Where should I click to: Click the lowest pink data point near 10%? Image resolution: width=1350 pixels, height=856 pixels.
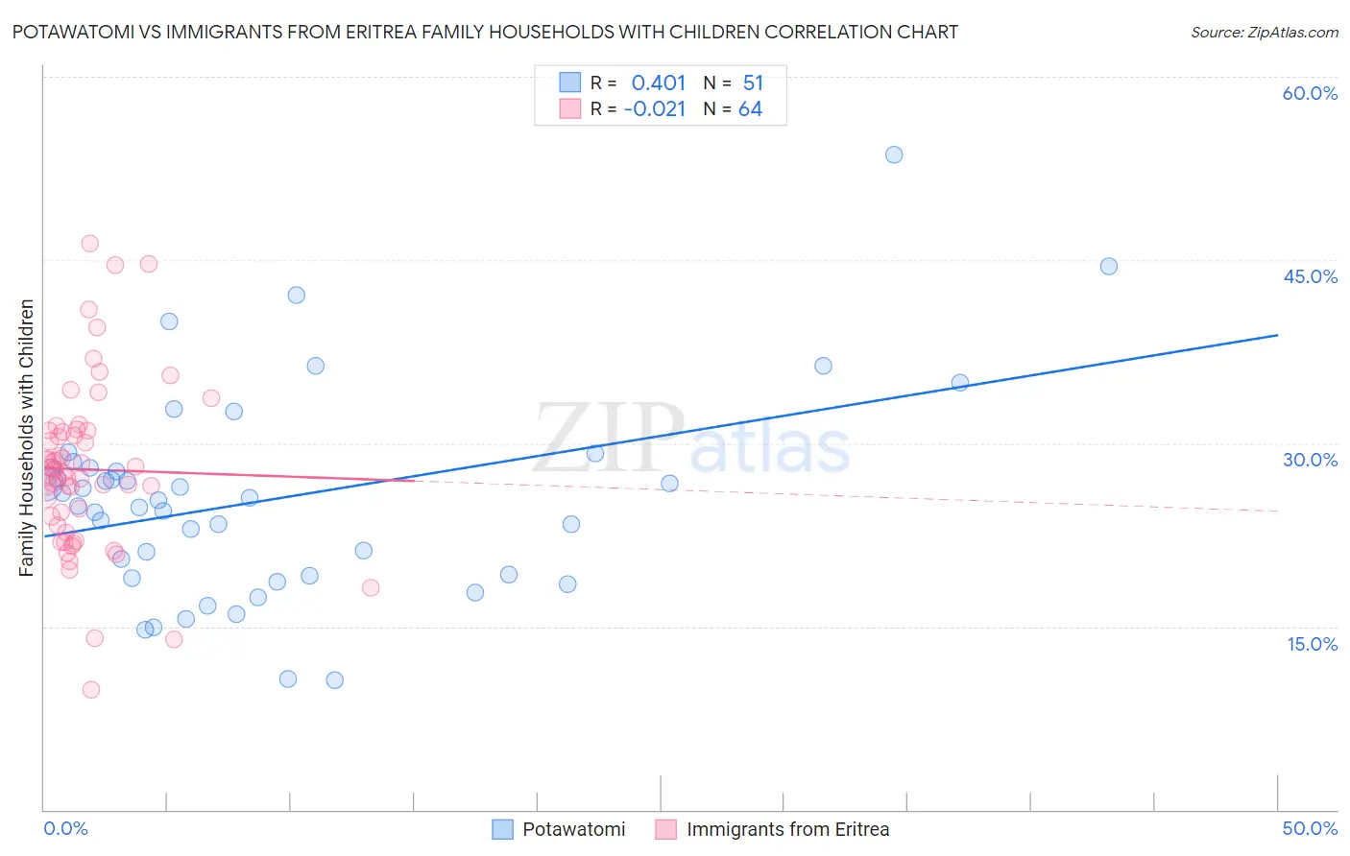point(91,690)
